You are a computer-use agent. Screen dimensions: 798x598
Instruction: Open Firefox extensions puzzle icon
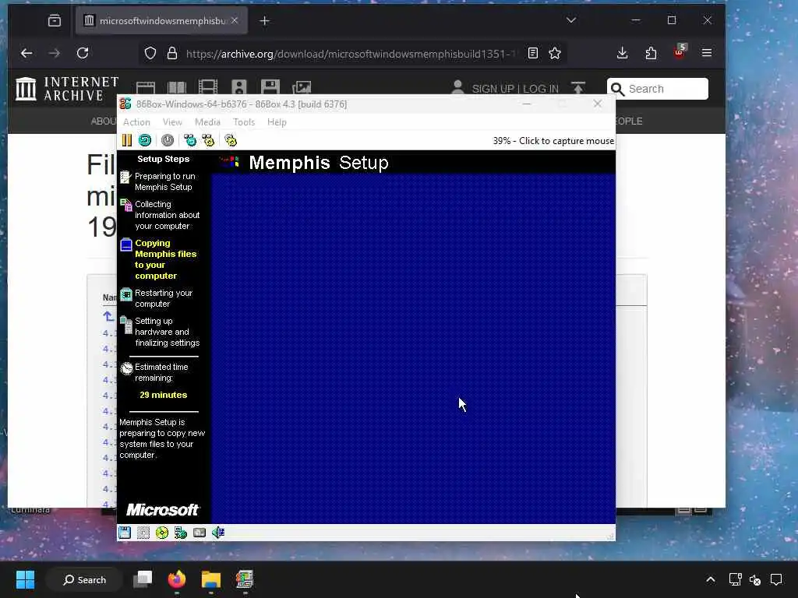(x=651, y=54)
